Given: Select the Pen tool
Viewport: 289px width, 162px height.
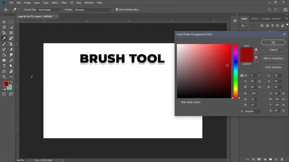Looking at the screenshot, I should [11, 60].
